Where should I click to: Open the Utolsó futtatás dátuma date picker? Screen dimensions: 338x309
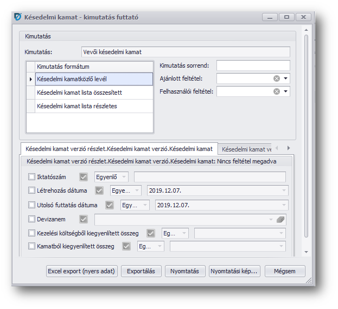click(284, 205)
